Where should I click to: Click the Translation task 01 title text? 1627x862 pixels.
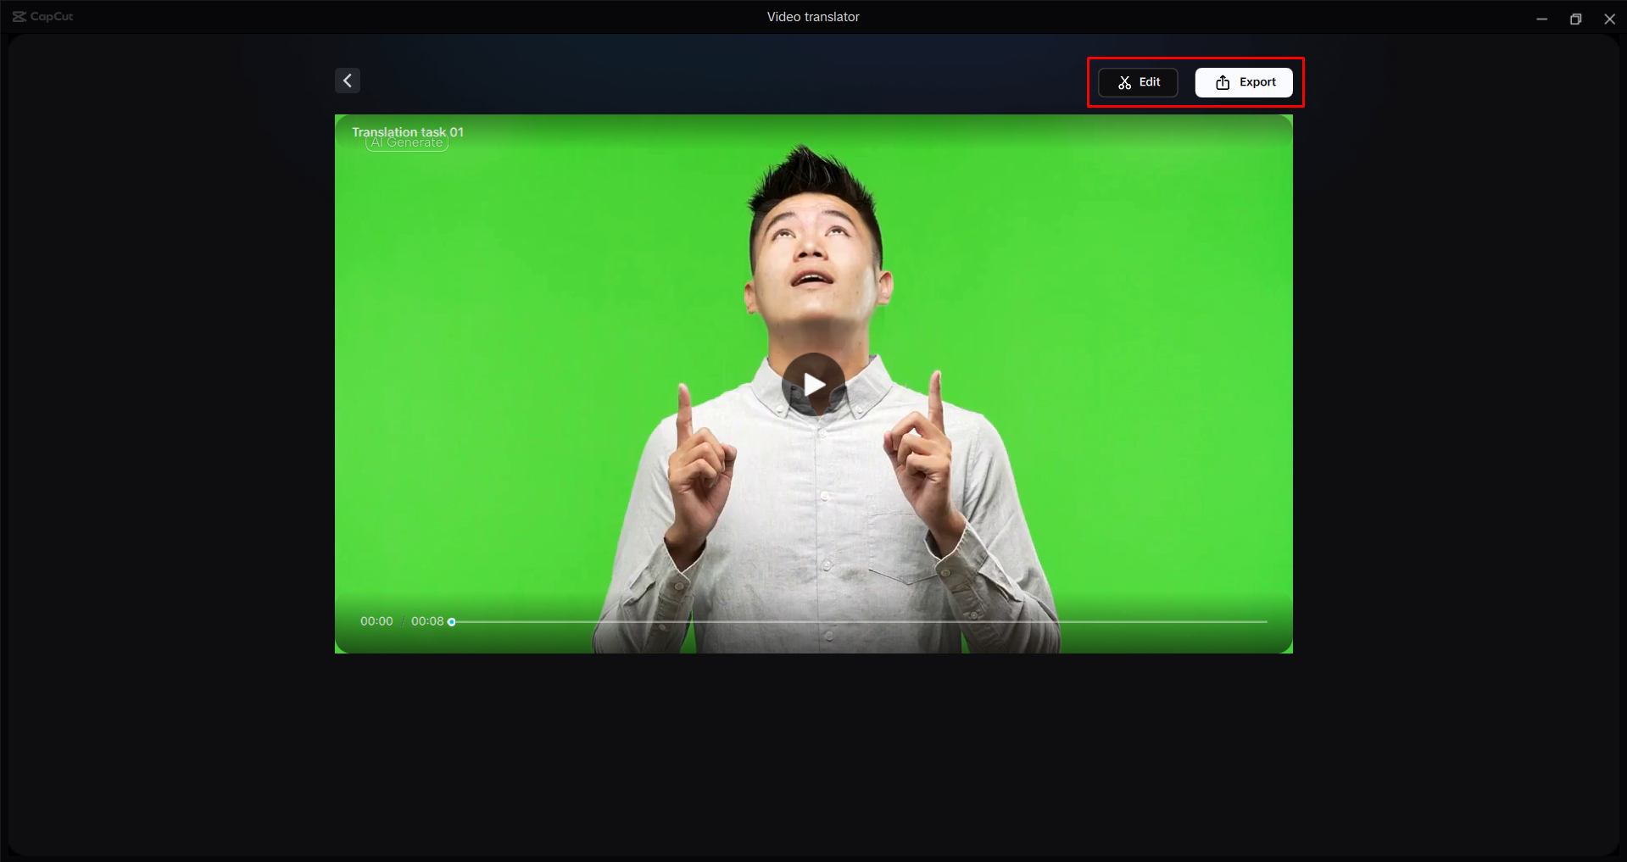pyautogui.click(x=408, y=132)
